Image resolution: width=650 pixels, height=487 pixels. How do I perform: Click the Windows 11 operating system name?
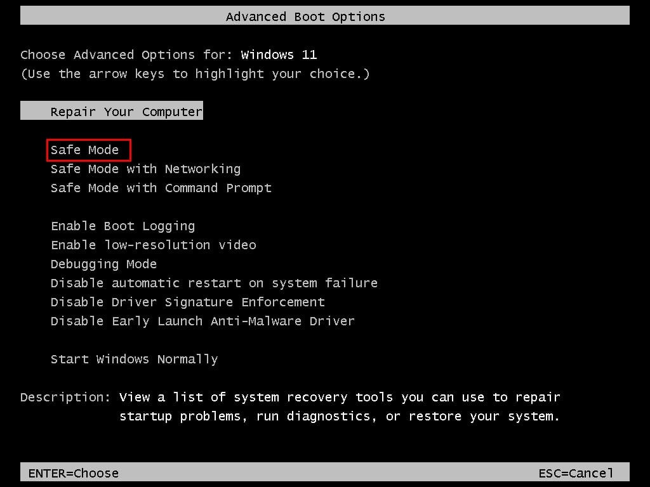click(279, 55)
